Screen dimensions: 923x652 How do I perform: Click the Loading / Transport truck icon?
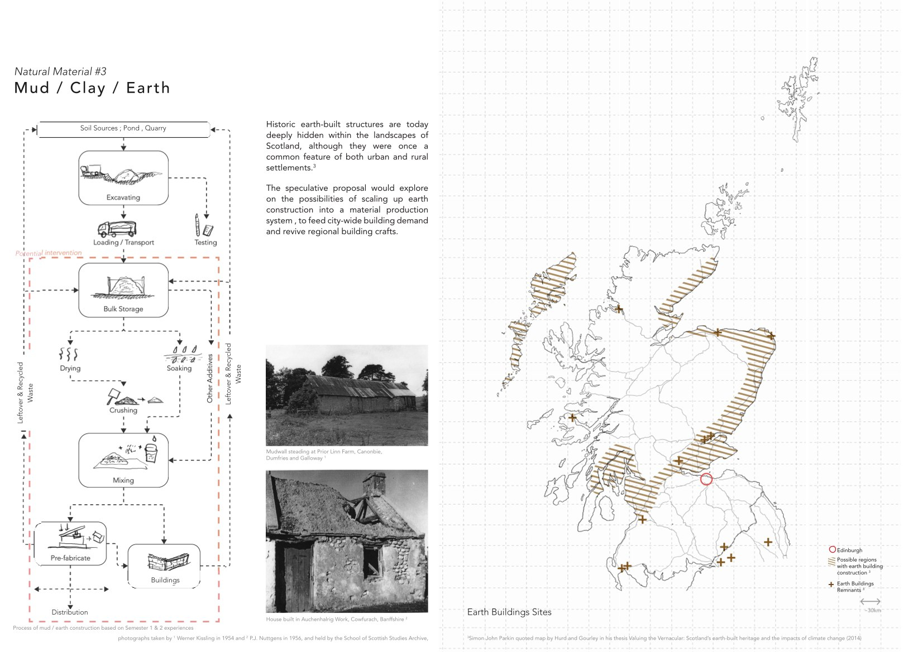point(117,229)
